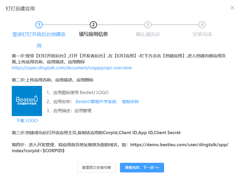239x183 pixels.
Task: Click the 钉钉自建应用 dialog title
Action: pyautogui.click(x=20, y=9)
